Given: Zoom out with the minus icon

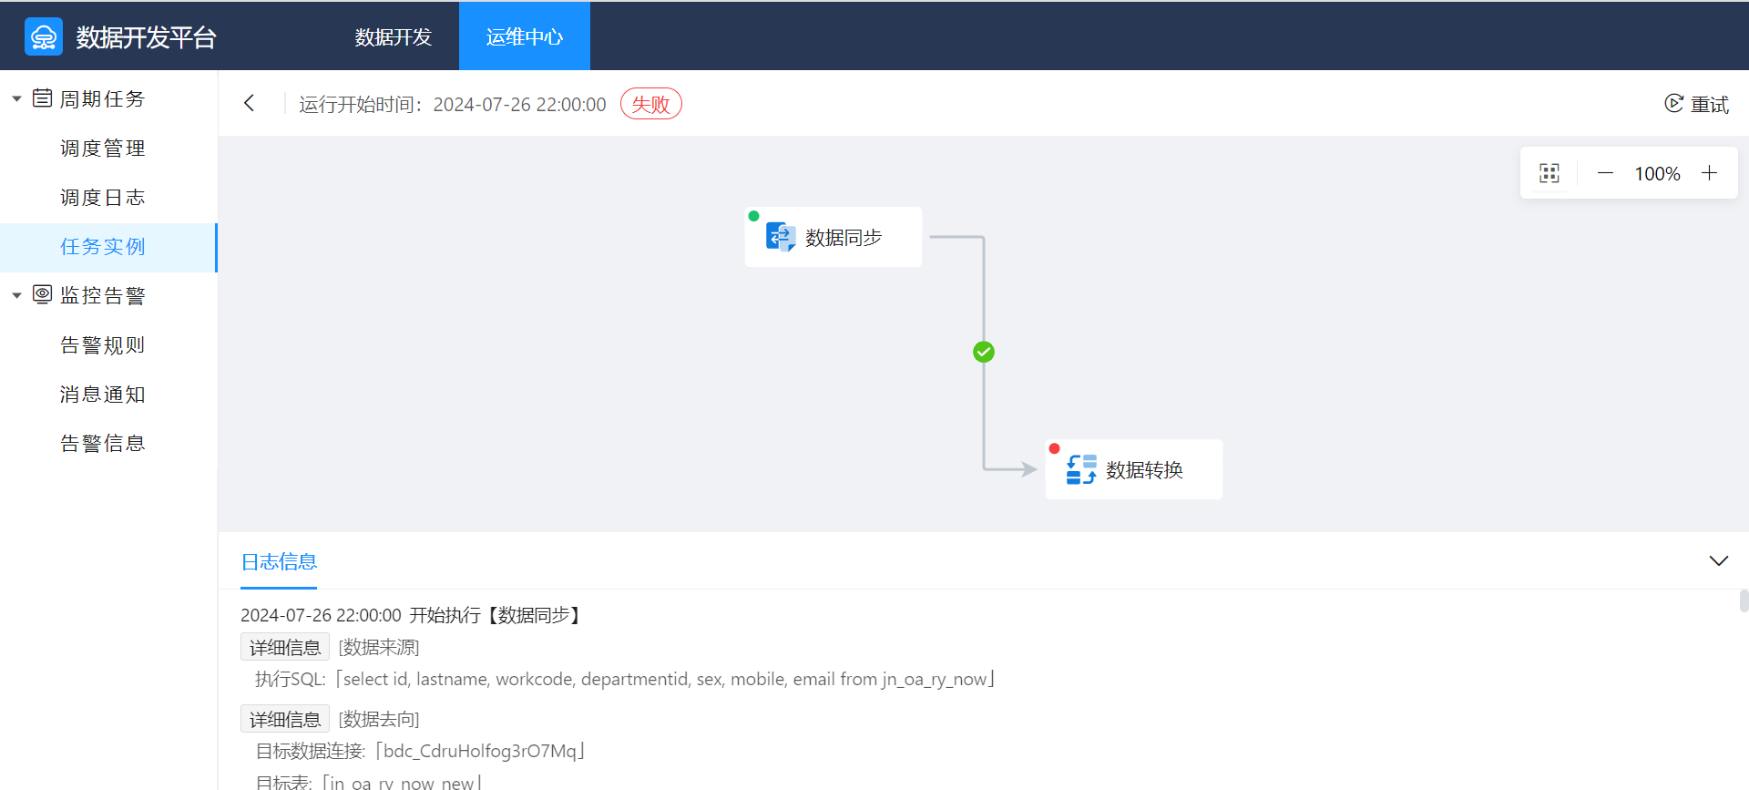Looking at the screenshot, I should pyautogui.click(x=1605, y=173).
